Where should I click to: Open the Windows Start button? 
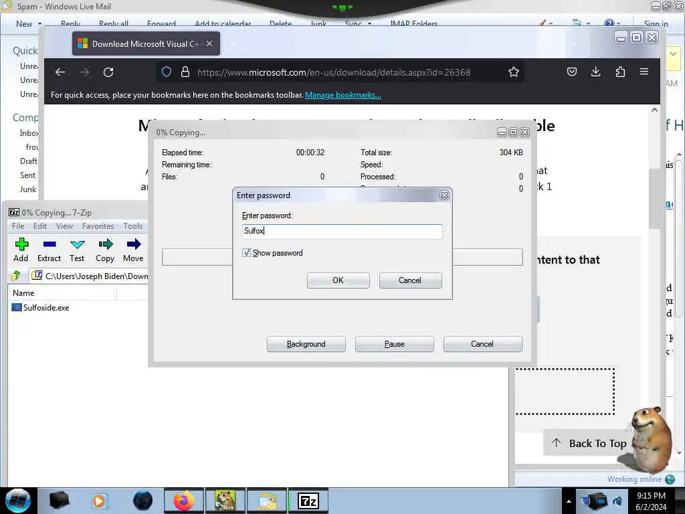click(18, 501)
